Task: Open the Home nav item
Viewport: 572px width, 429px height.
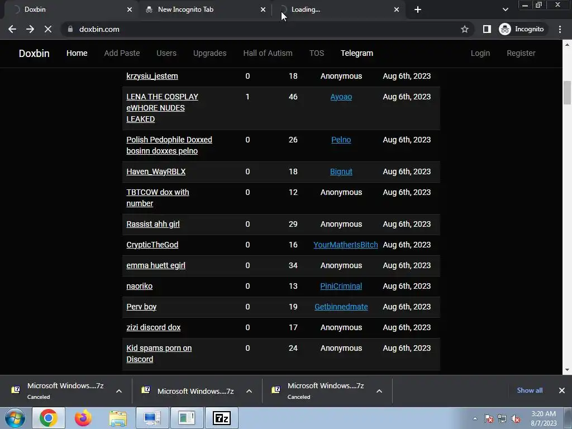Action: (x=77, y=53)
